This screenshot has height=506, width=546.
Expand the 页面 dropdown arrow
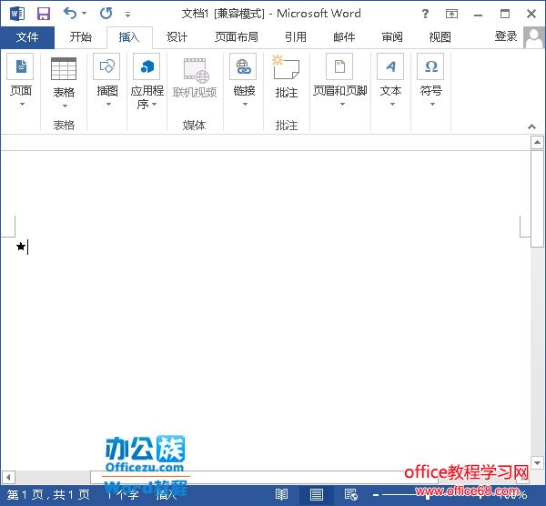(x=22, y=104)
